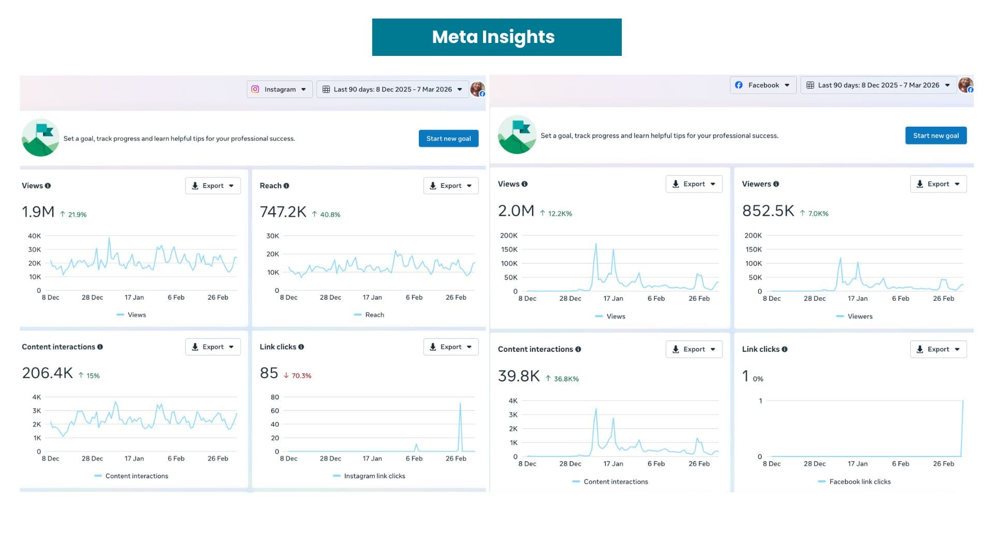Click the 206.4K content interactions total
The height and width of the screenshot is (559, 994).
pyautogui.click(x=47, y=373)
